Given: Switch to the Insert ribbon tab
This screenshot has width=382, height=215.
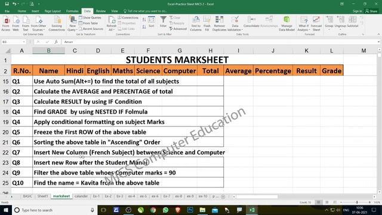Looking at the screenshot, I should (35, 11).
